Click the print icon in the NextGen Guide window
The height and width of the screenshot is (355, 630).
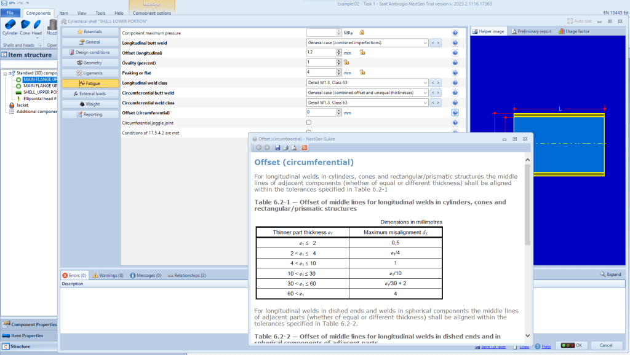pos(285,147)
